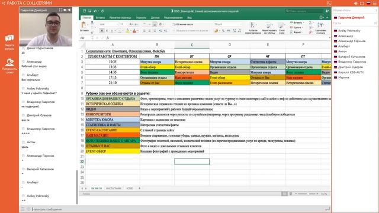Click the Name Box cell reference field

(x=86, y=38)
